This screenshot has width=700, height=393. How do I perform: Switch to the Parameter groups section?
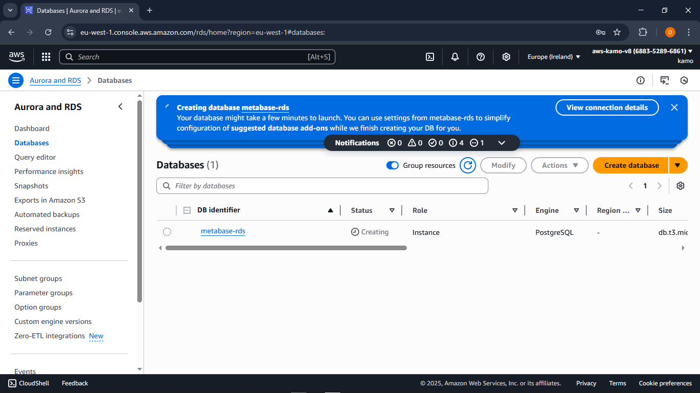43,293
